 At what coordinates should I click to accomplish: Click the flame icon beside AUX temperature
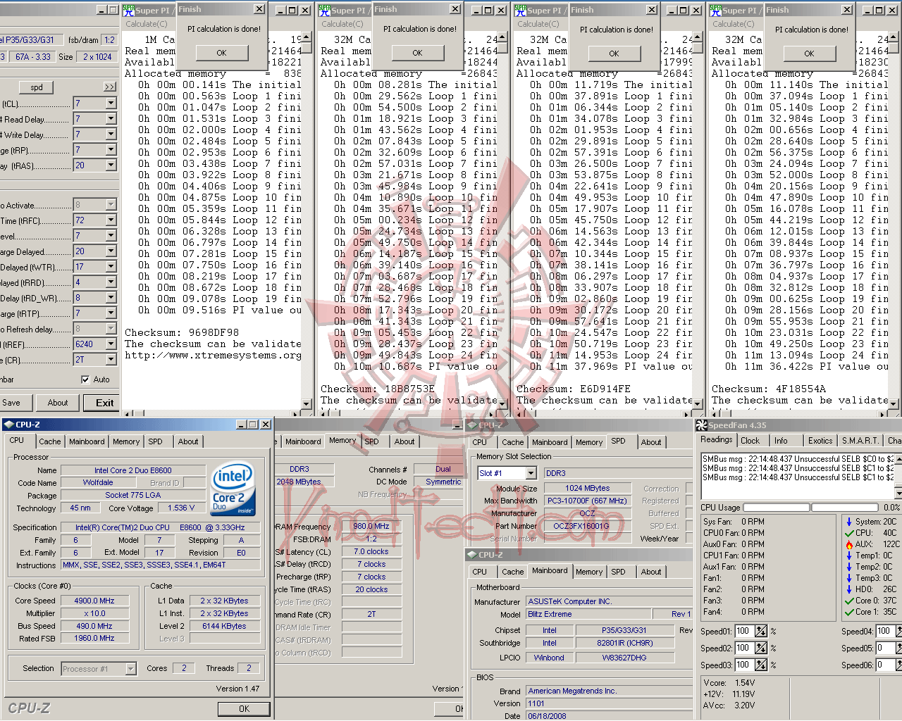click(848, 544)
